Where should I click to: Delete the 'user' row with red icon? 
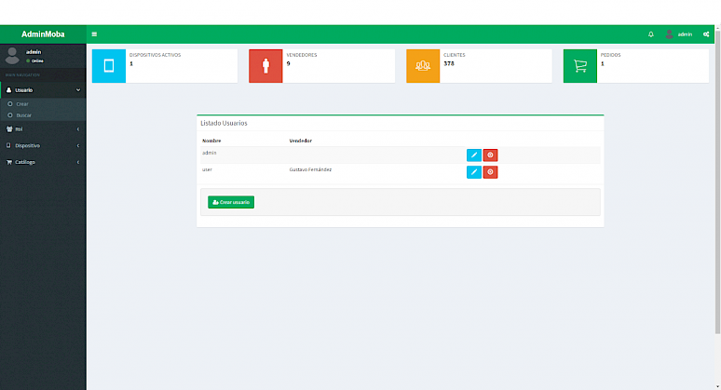pos(490,172)
